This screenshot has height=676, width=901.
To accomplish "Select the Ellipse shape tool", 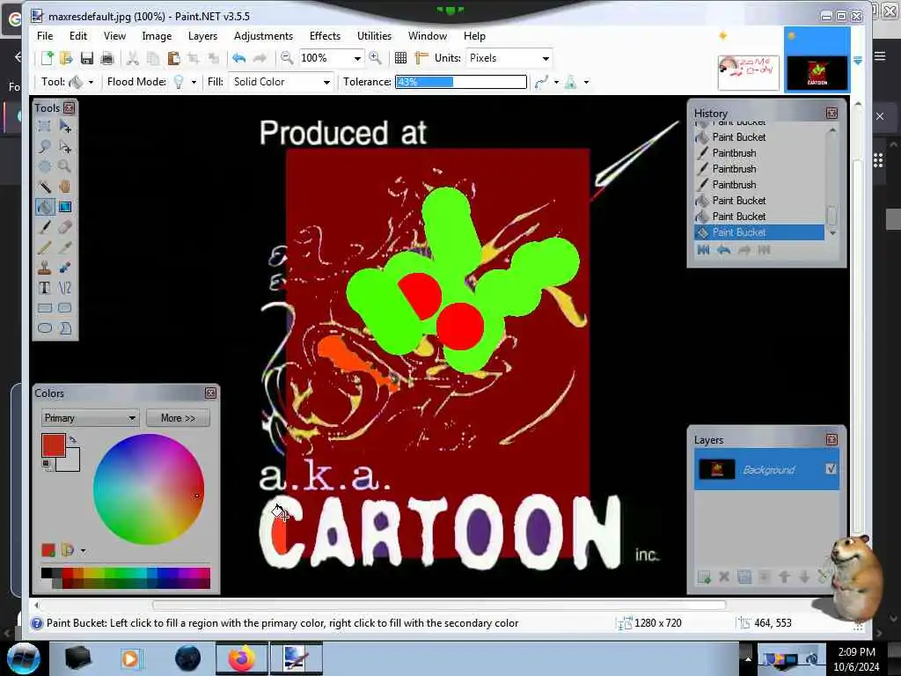I will (44, 328).
